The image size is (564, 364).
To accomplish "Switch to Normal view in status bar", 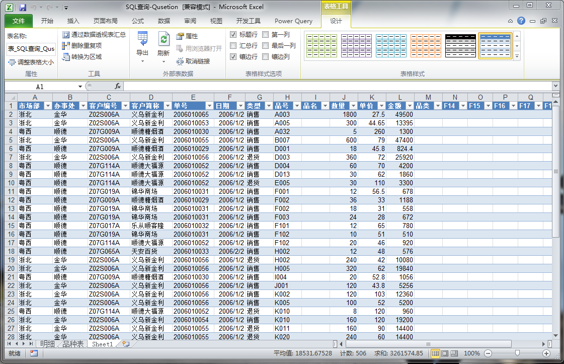I will (x=435, y=353).
